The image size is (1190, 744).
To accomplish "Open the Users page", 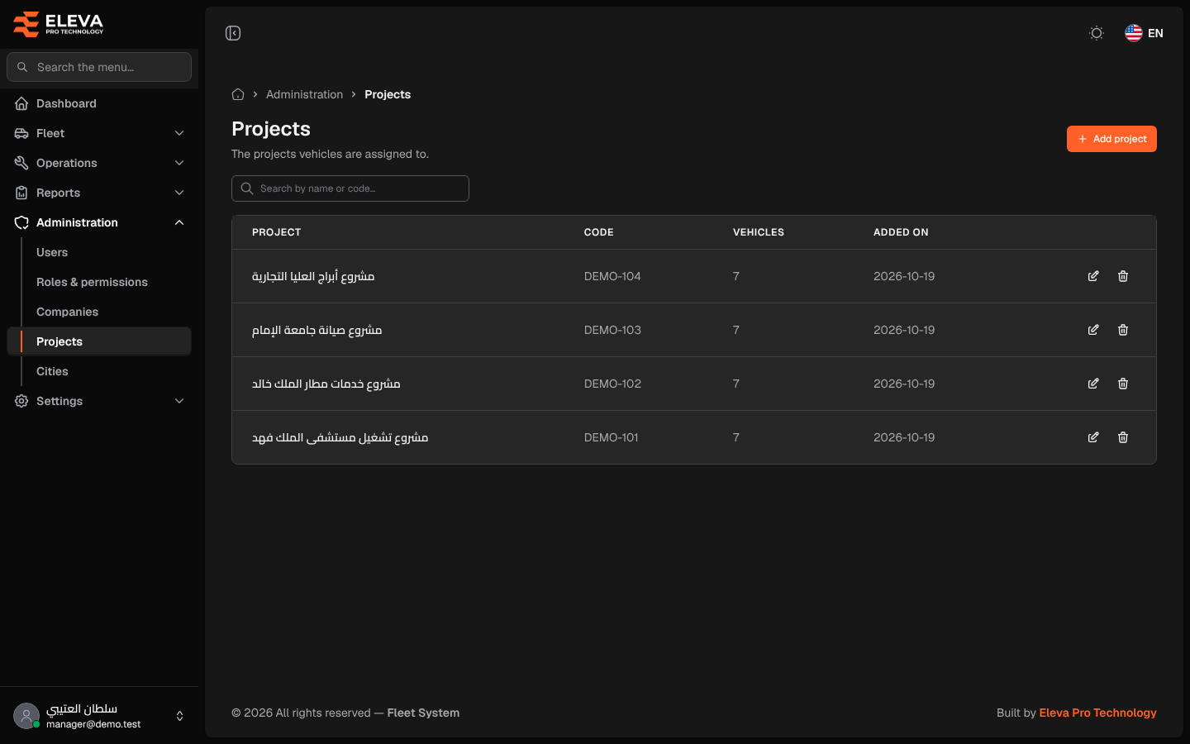I will [x=52, y=252].
